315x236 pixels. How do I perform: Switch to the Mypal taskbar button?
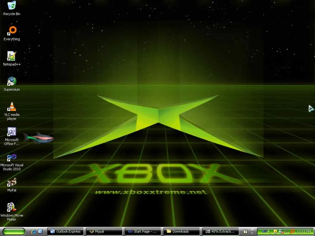(x=104, y=231)
